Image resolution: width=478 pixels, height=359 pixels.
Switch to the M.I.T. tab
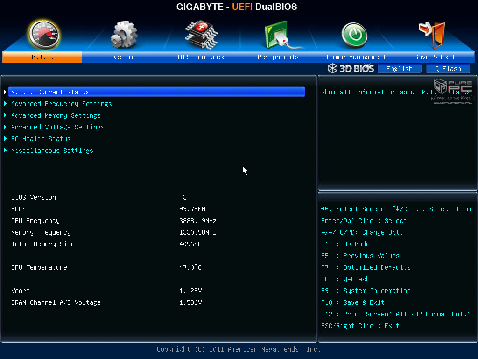coord(42,57)
